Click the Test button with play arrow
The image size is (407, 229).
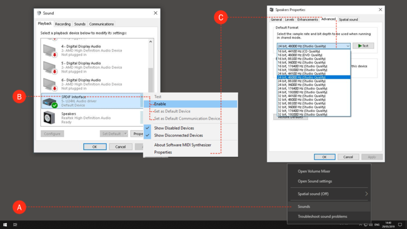pyautogui.click(x=363, y=46)
